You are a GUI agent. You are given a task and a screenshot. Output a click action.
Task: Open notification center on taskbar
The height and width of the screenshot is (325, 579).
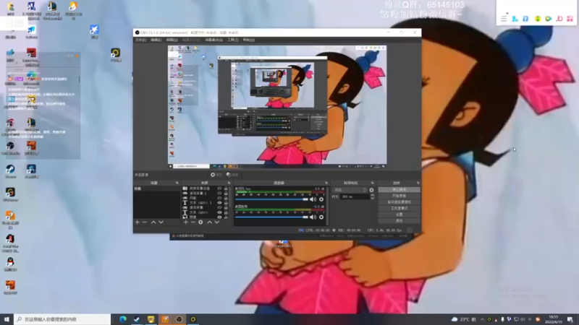[570, 319]
